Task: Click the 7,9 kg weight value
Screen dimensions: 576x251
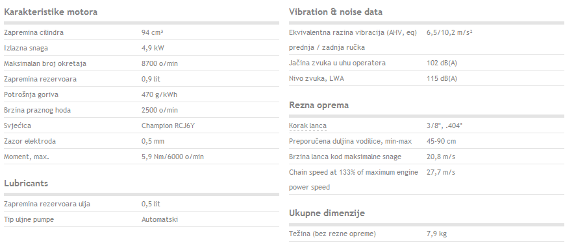Action: (x=436, y=234)
